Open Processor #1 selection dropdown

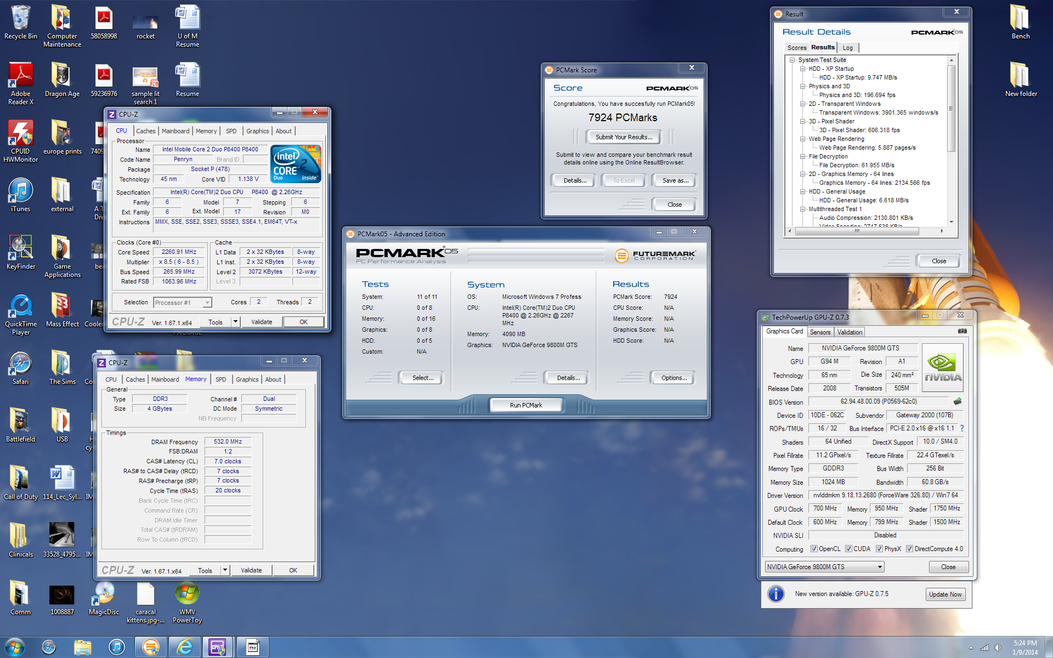coord(183,303)
